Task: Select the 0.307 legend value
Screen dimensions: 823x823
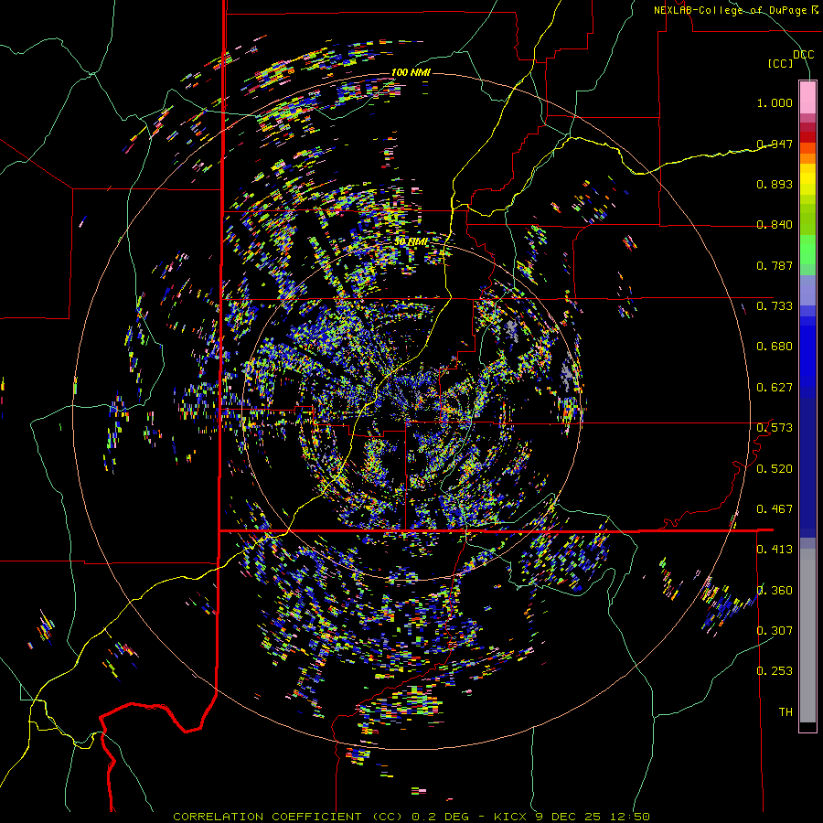Action: point(775,630)
